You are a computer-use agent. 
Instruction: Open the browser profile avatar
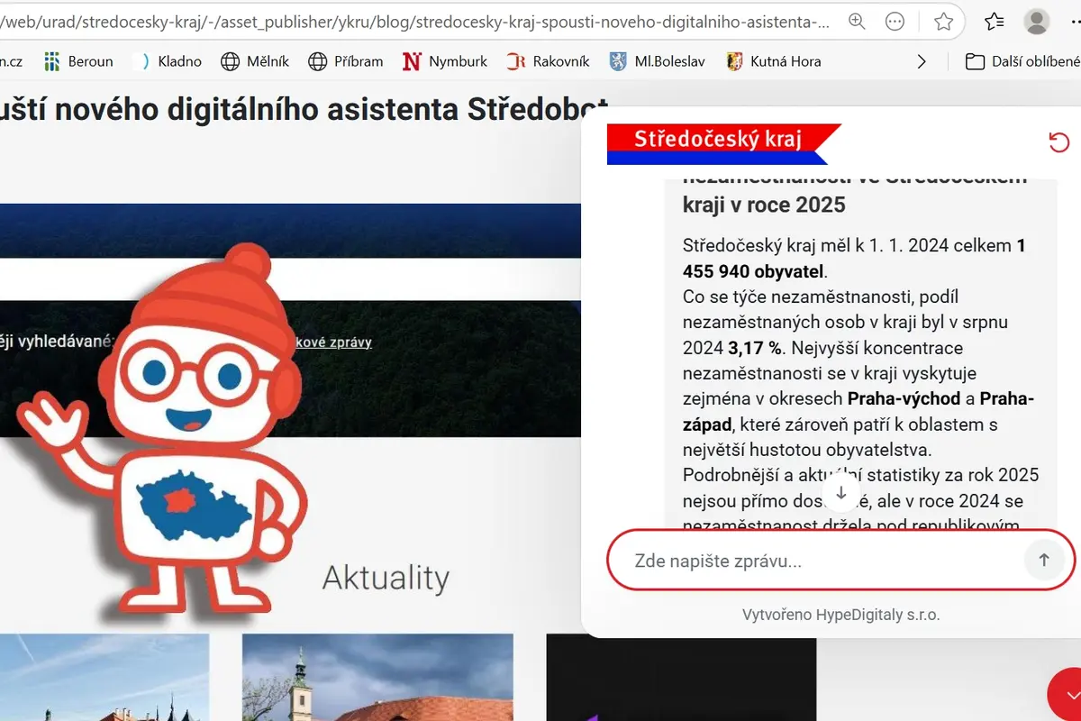click(1038, 22)
